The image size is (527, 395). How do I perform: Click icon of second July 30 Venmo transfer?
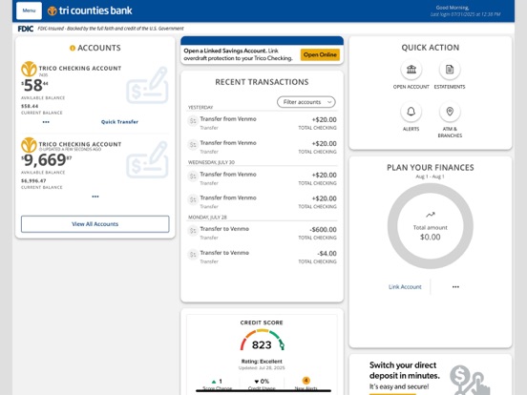coord(193,199)
